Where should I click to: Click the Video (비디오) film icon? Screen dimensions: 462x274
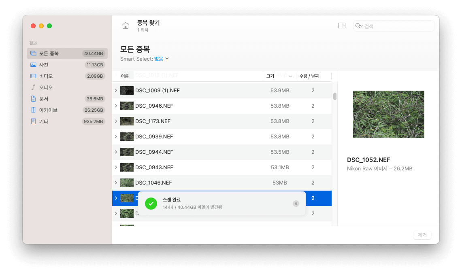pyautogui.click(x=33, y=76)
